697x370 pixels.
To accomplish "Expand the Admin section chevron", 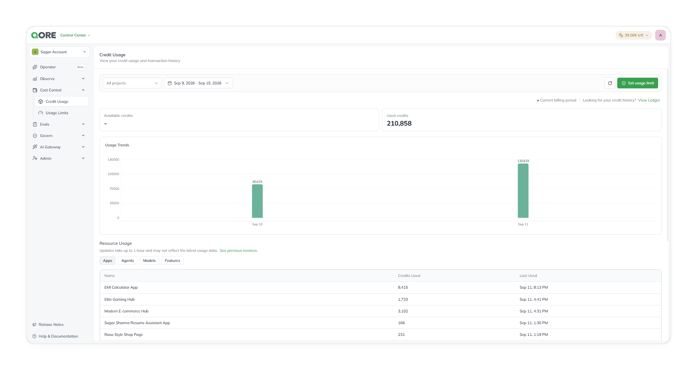I will tap(83, 158).
